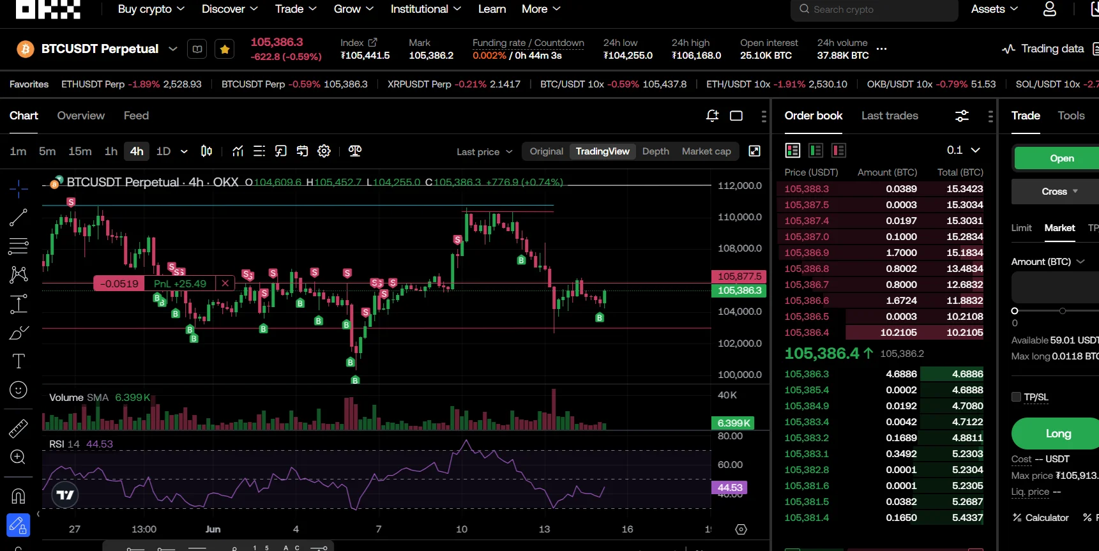Open the emoji sticker tool
This screenshot has width=1099, height=551.
pyautogui.click(x=19, y=390)
